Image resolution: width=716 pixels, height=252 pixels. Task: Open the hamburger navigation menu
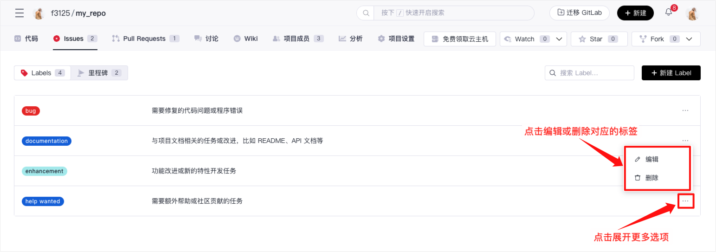click(x=19, y=13)
